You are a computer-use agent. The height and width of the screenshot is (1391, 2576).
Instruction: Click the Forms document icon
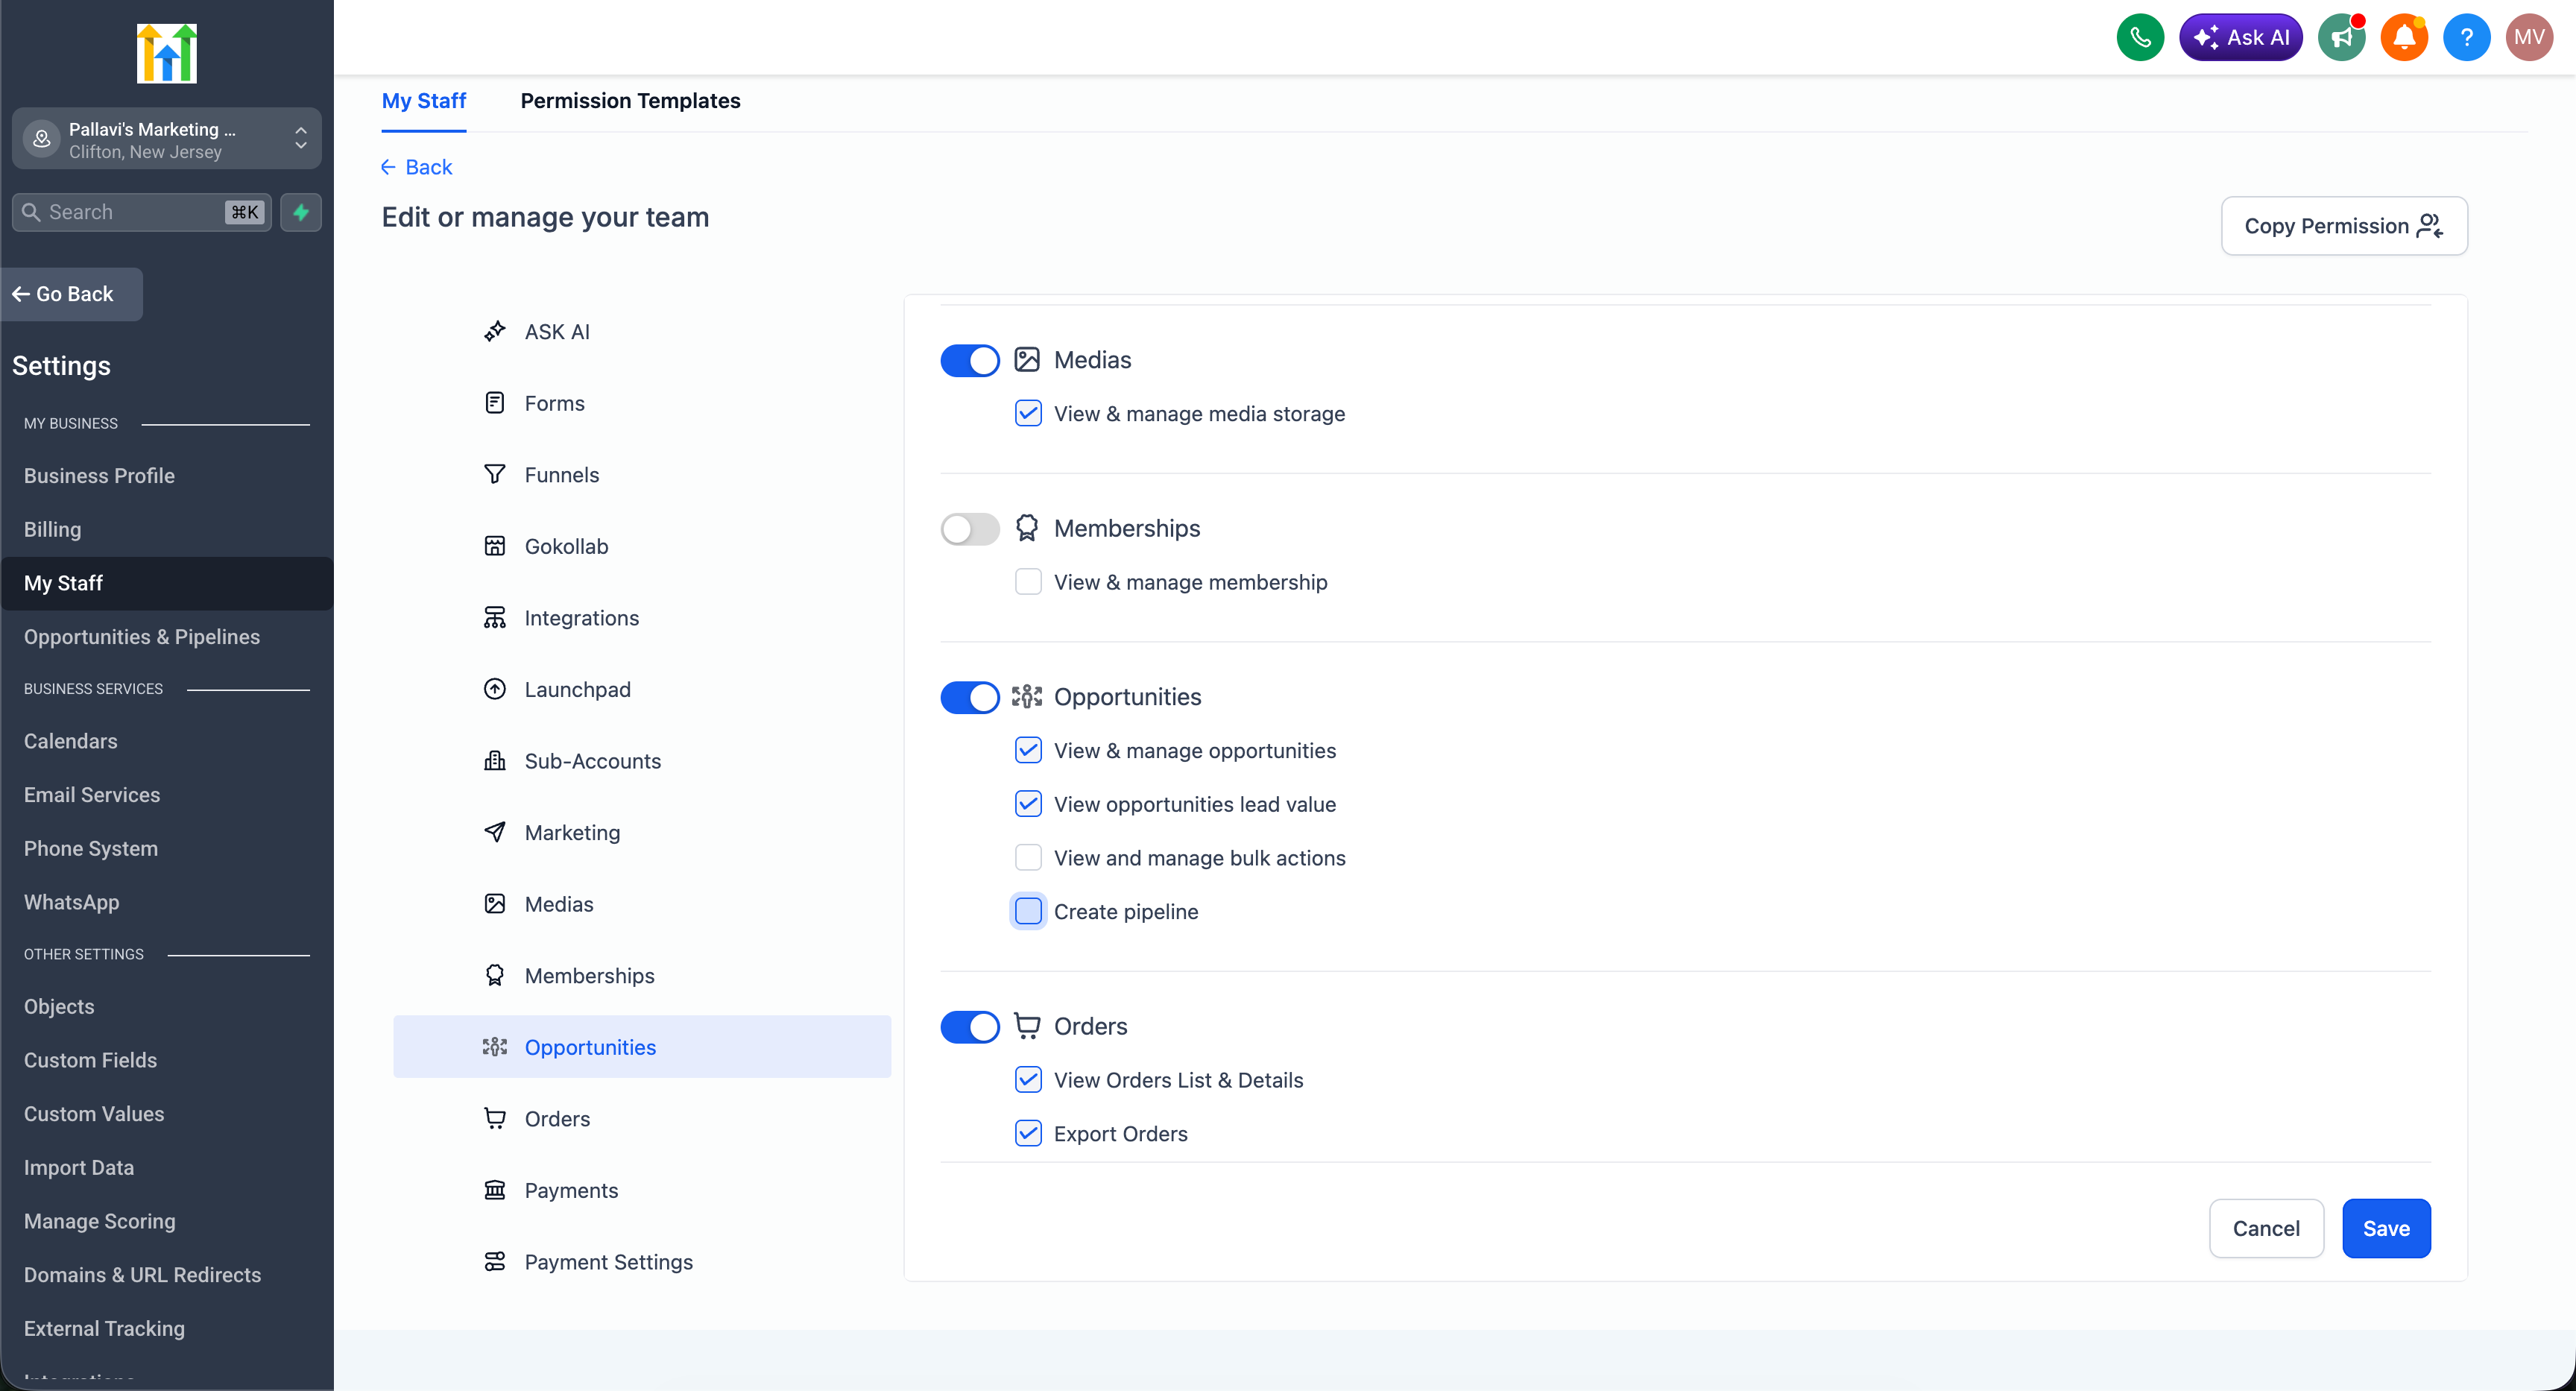495,403
